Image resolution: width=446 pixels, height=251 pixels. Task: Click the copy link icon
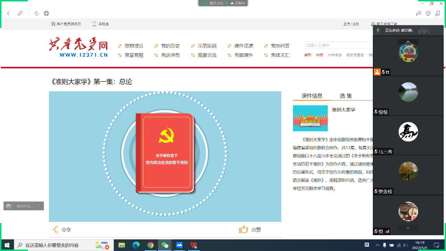point(20,13)
